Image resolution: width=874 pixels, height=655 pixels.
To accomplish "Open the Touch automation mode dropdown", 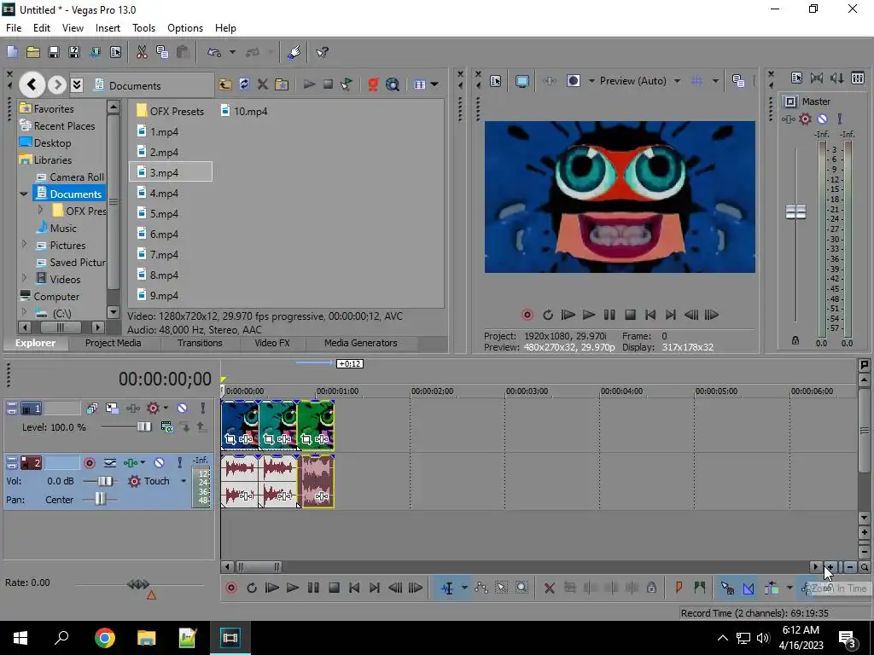I will pos(184,481).
